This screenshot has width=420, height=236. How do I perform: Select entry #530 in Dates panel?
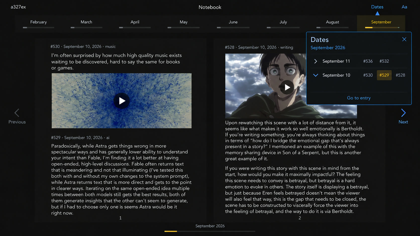pos(368,75)
